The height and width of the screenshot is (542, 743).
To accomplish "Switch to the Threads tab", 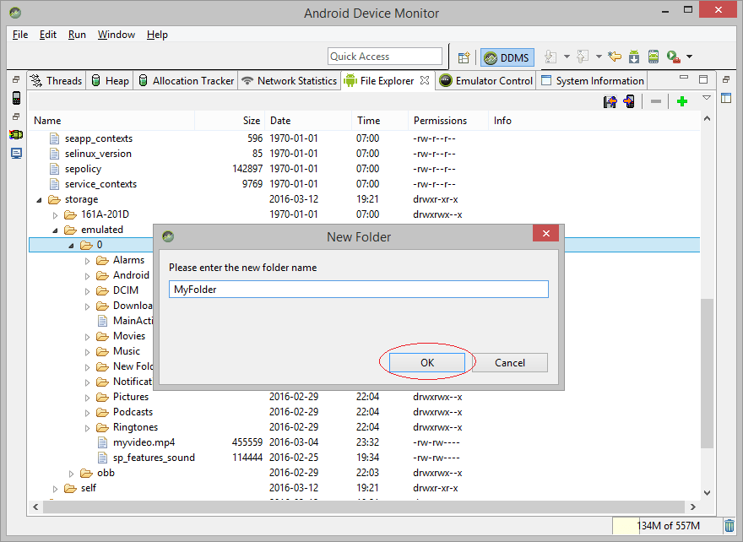I will pyautogui.click(x=57, y=80).
